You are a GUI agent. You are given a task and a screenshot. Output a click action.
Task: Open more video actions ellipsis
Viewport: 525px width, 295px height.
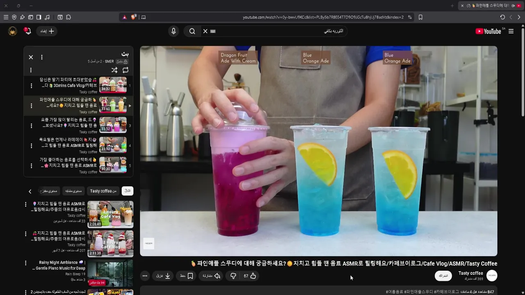coord(145,276)
